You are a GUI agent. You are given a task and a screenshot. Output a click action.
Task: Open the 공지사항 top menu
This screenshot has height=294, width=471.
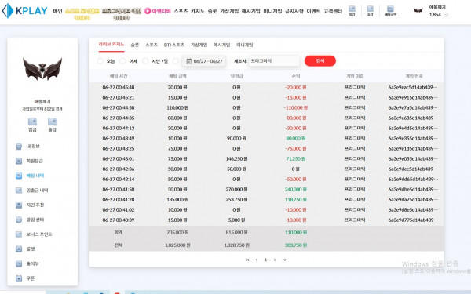pyautogui.click(x=294, y=11)
